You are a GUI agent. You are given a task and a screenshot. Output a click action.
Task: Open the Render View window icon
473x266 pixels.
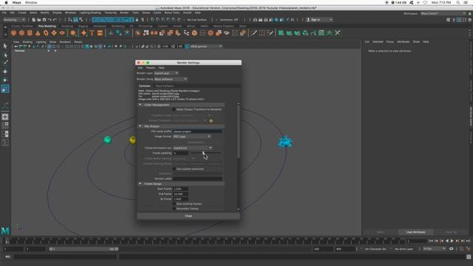coord(255,20)
